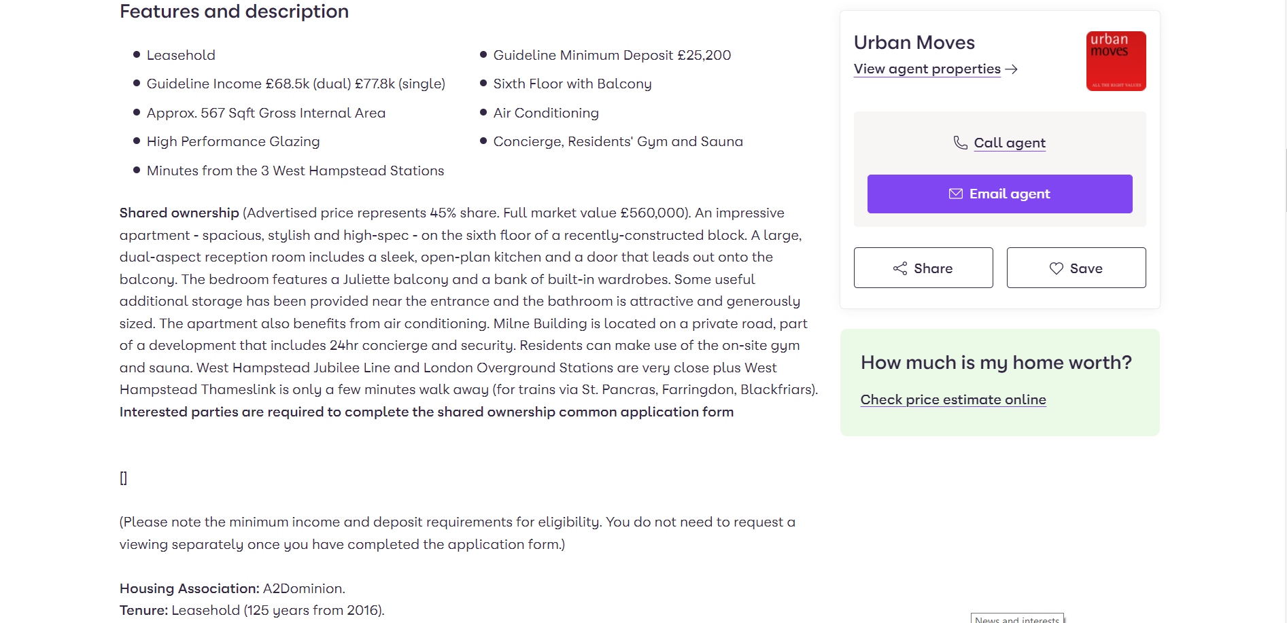Click the arrow icon beside View agent properties
The image size is (1287, 623).
(x=1011, y=69)
